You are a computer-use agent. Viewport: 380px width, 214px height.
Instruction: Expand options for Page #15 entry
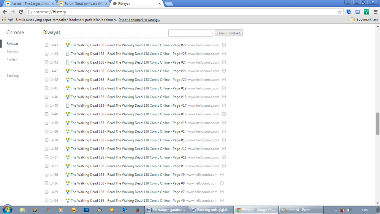pyautogui.click(x=224, y=123)
